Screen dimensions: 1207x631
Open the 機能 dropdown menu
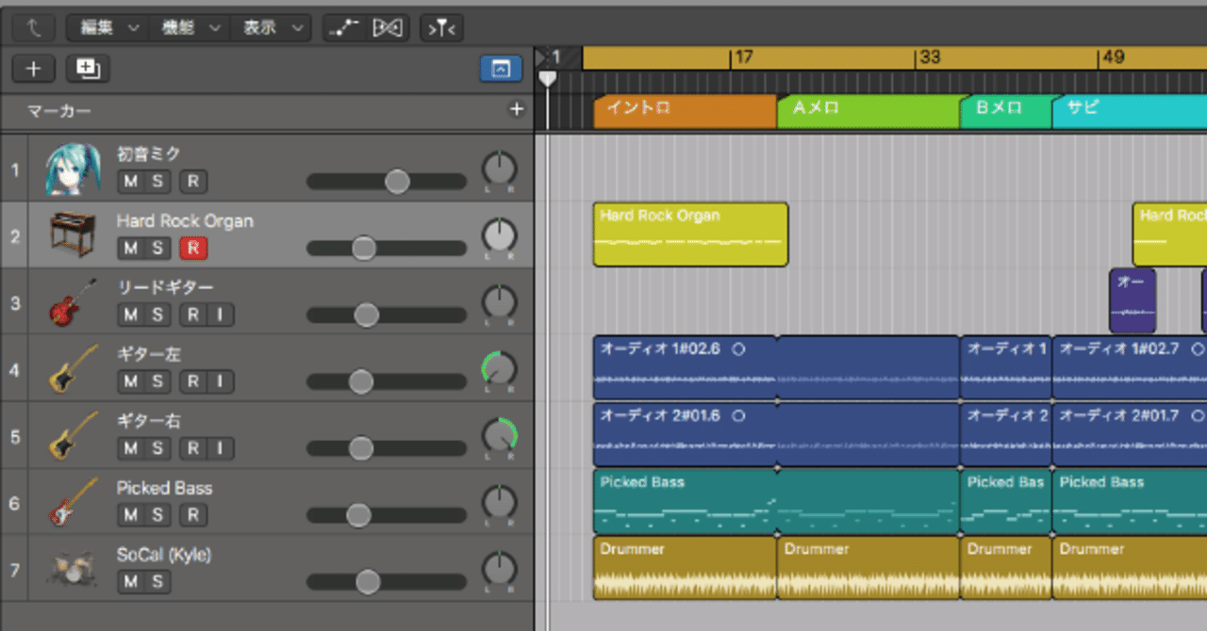[190, 28]
